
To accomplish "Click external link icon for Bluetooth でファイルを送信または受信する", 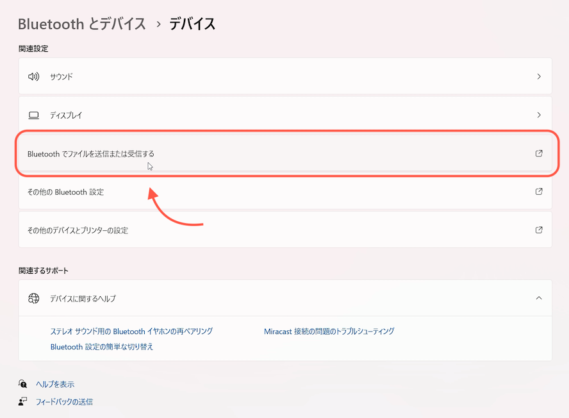I will point(539,154).
